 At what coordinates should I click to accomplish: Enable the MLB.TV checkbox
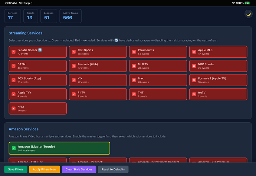pos(134,66)
